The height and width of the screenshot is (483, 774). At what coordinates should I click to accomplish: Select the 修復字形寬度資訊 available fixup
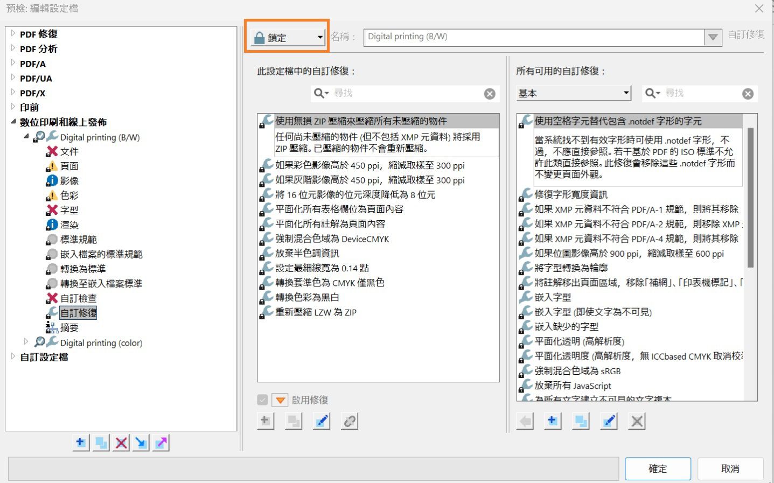[x=571, y=194]
